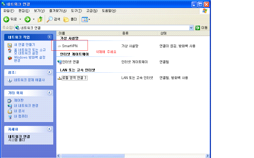Go up one folder level icon
254x158 pixels.
[40, 19]
